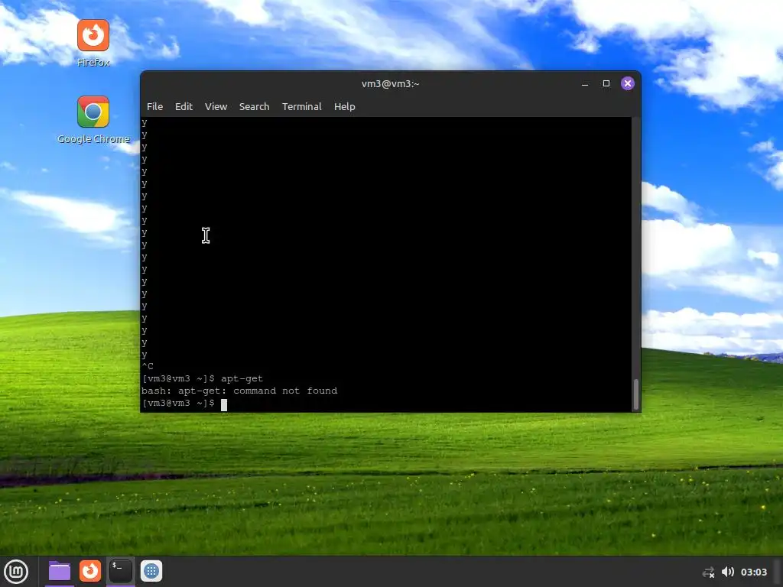Show the calendar from the 03:03 clock
Image resolution: width=783 pixels, height=587 pixels.
[753, 572]
